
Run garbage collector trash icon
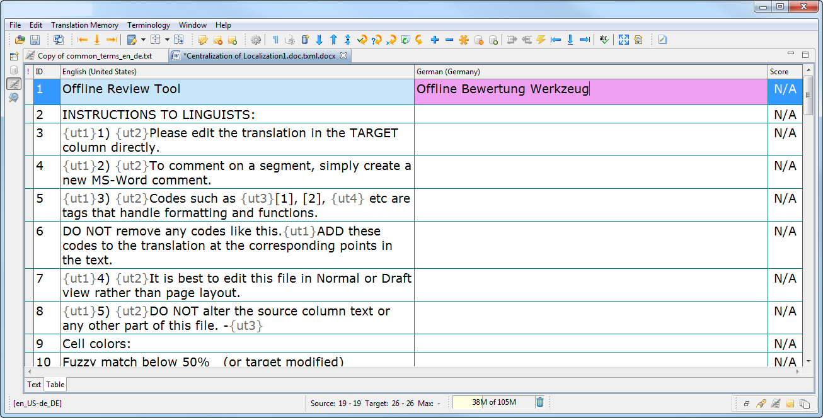point(540,402)
